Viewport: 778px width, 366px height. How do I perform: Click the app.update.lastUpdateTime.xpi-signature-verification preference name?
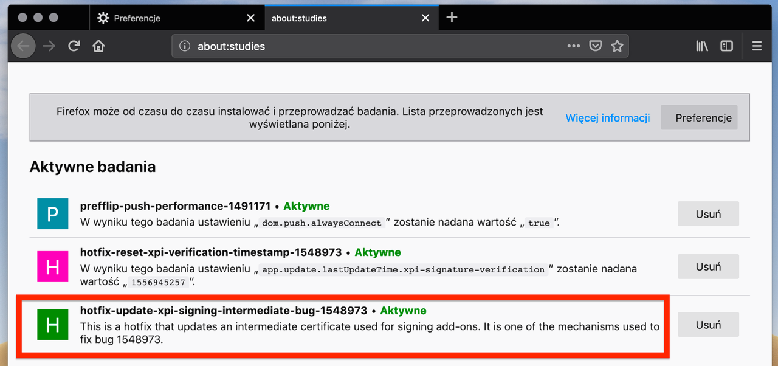pyautogui.click(x=403, y=269)
